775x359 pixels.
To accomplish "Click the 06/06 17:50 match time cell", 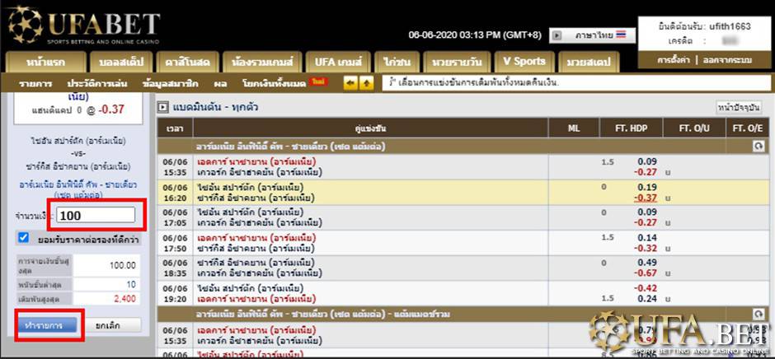I will coord(176,243).
